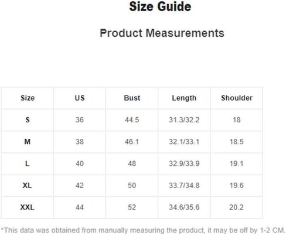
Task: Click the L size row label
Action: pyautogui.click(x=28, y=163)
